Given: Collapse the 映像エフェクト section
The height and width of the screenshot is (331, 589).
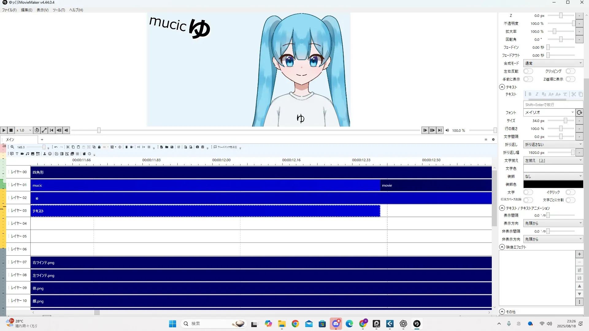Looking at the screenshot, I should tap(502, 247).
